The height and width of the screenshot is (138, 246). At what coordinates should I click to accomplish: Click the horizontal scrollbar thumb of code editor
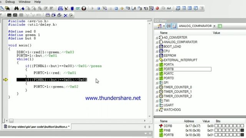pos(11,121)
